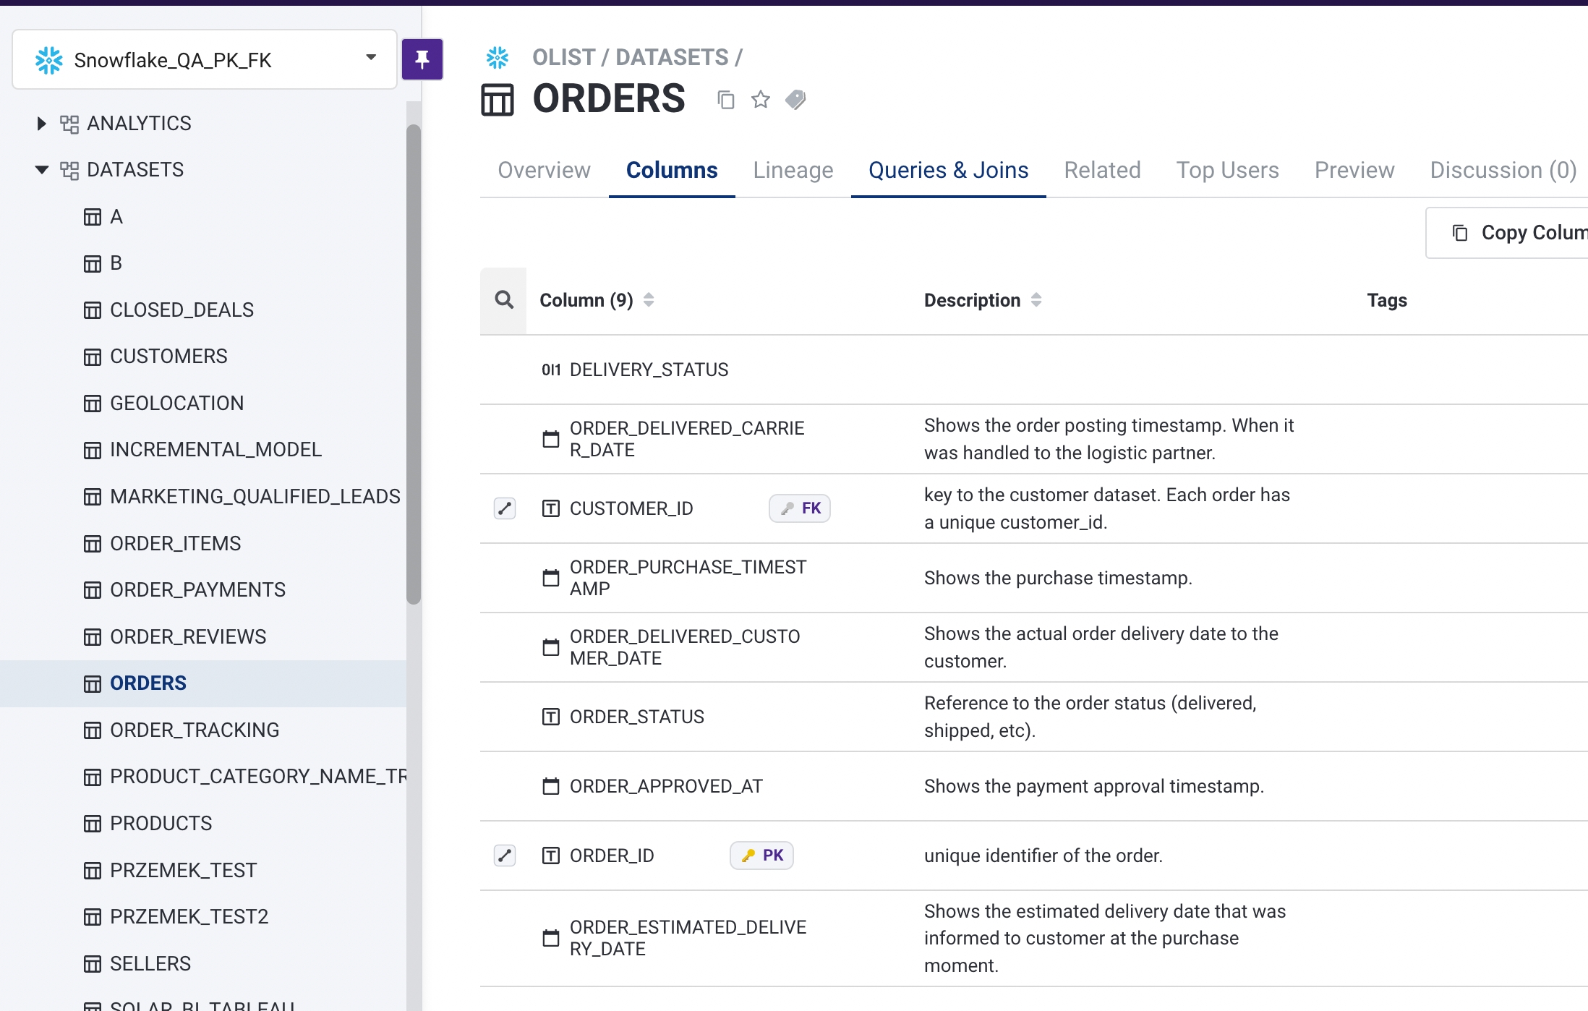Click the tag icon beside ORDERS title
Viewport: 1588px width, 1011px height.
tap(795, 99)
